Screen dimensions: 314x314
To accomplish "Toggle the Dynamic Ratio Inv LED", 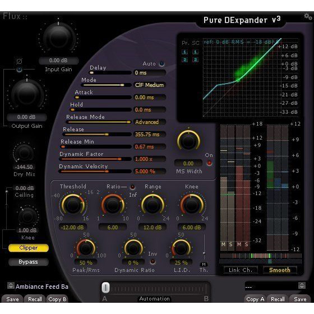I will point(153,261).
